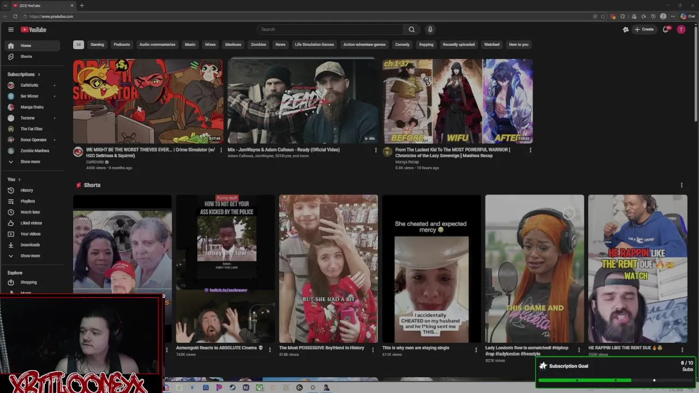The height and width of the screenshot is (393, 699).
Task: Click the page vertical scrollbar
Action: point(696,74)
